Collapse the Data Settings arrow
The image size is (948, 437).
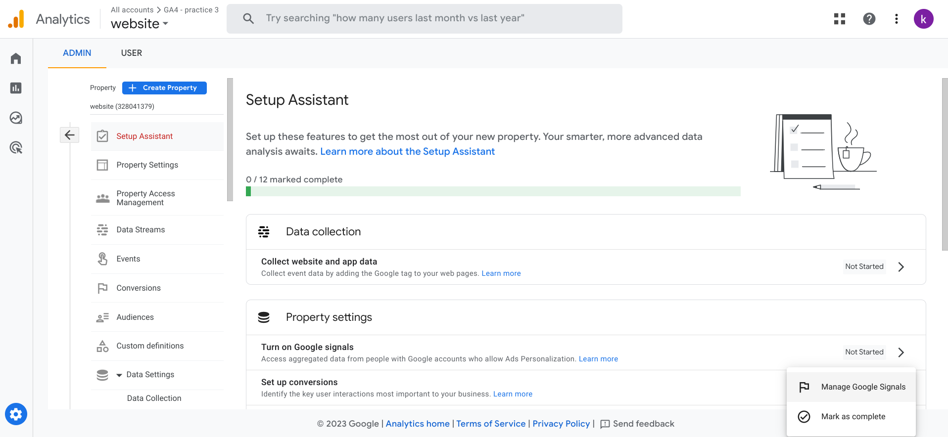(119, 375)
